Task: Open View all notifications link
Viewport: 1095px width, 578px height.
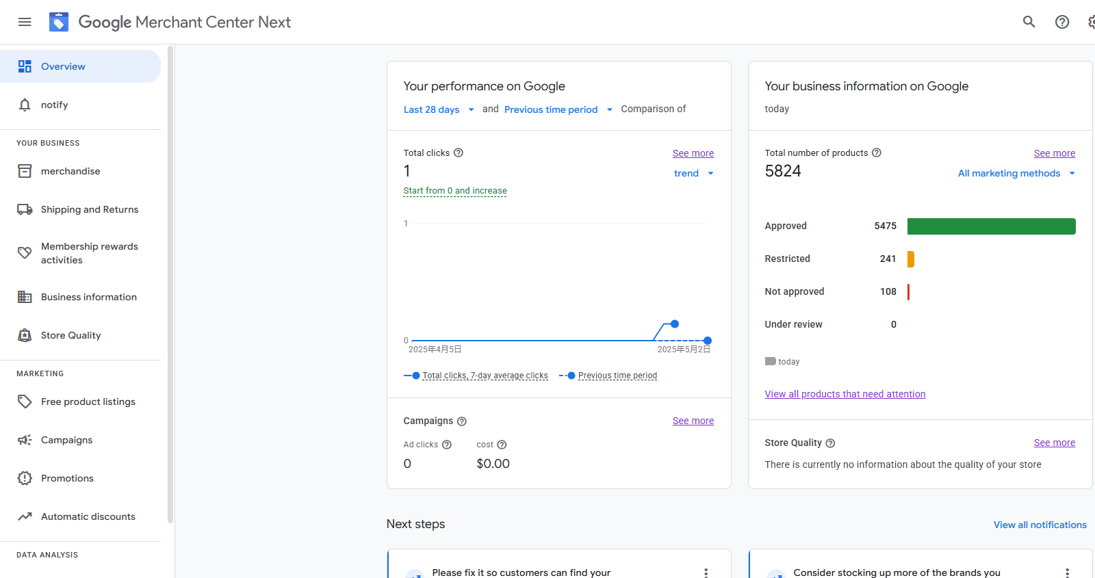Action: coord(1040,525)
